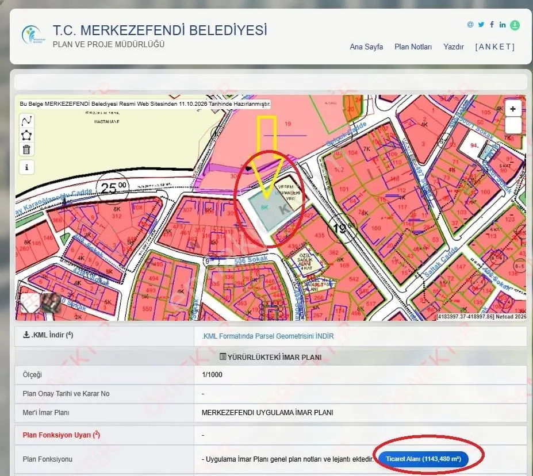Click the Merkezefendi Belediyesi logo

[32, 34]
